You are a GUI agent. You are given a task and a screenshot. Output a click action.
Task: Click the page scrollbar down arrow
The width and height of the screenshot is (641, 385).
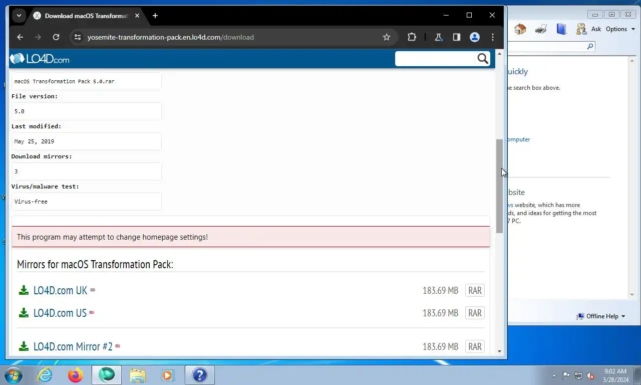point(499,351)
